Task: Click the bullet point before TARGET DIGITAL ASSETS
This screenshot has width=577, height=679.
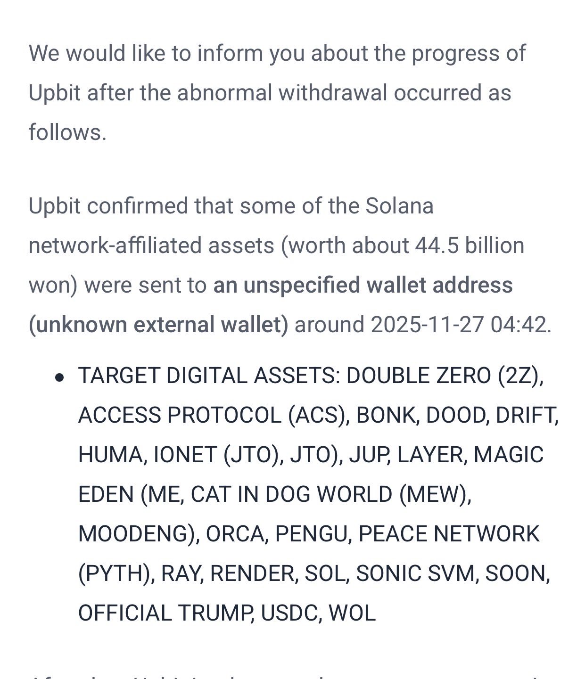Action: click(59, 377)
